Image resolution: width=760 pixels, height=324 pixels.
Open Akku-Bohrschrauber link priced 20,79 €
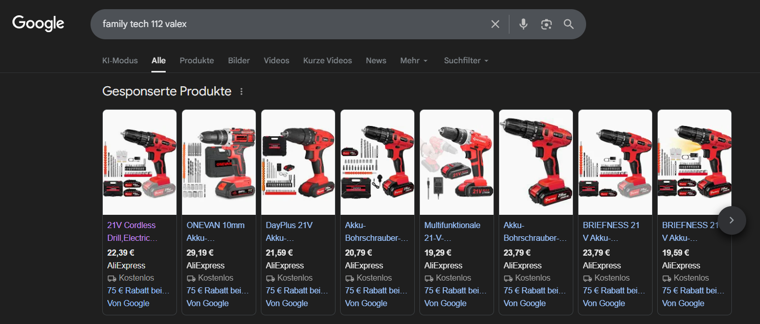[377, 232]
